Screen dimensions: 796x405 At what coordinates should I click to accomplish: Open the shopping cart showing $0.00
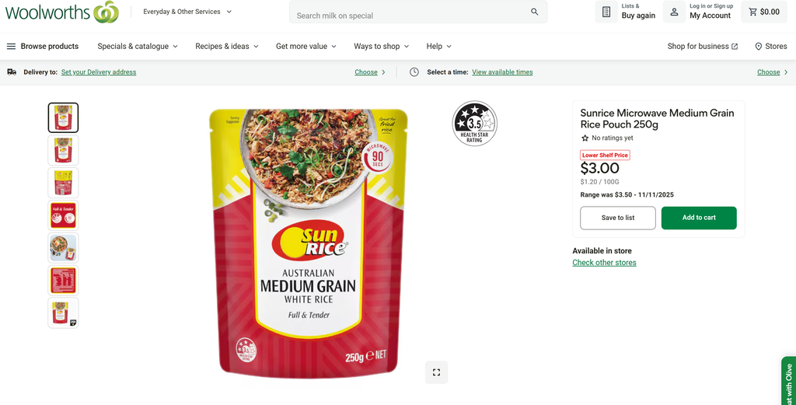[x=764, y=12]
